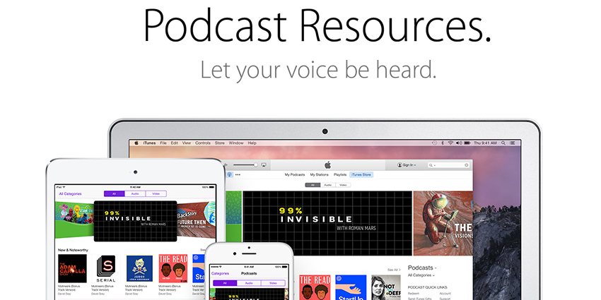Screen dimensions: 601x300
Task: Open Sesame Street banner on iPad
Action: coord(74,220)
